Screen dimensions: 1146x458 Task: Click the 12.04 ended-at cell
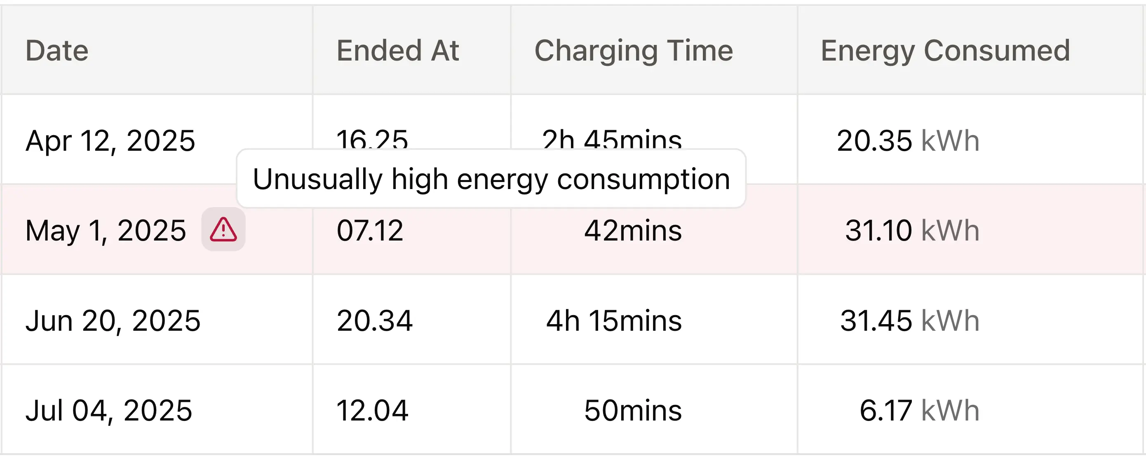372,410
